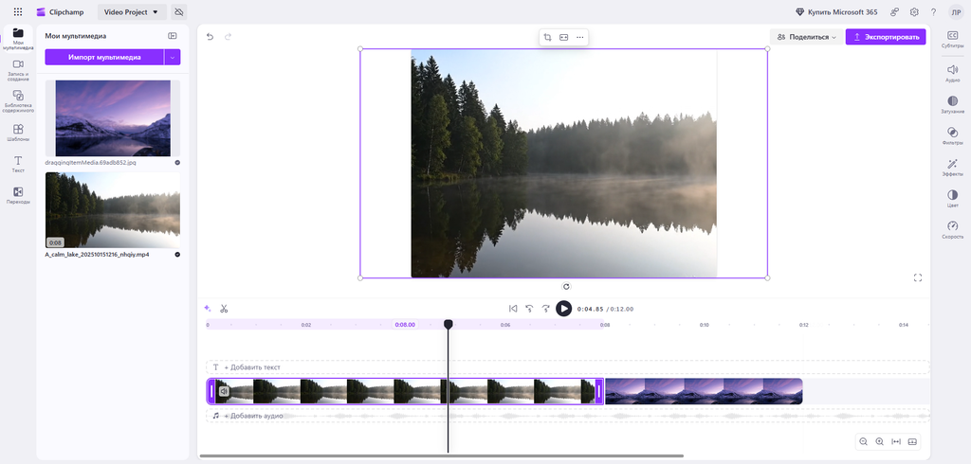Open Переходы sidebar tab
Viewport: 971px width, 464px height.
point(18,195)
